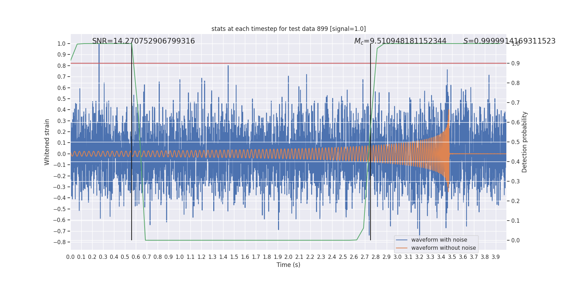
Task: Click the right axis tick label 0.0
Action: click(515, 241)
